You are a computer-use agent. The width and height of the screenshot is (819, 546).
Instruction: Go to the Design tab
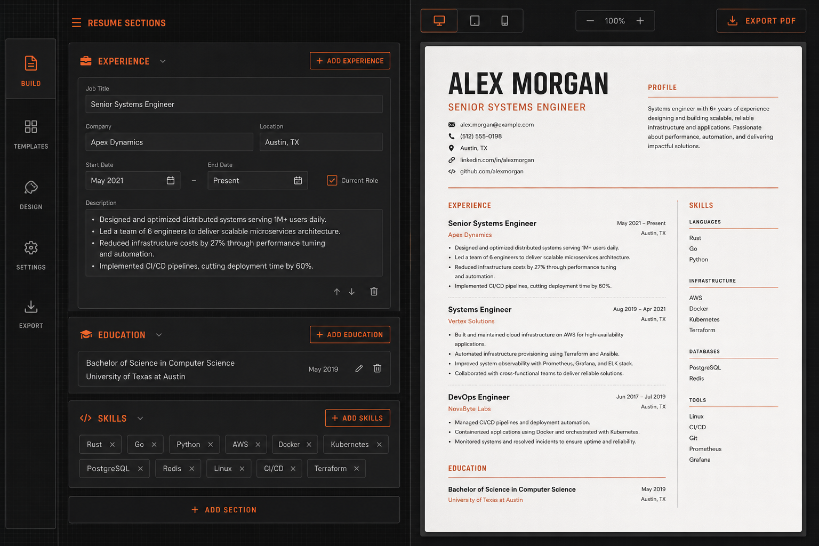(x=31, y=195)
